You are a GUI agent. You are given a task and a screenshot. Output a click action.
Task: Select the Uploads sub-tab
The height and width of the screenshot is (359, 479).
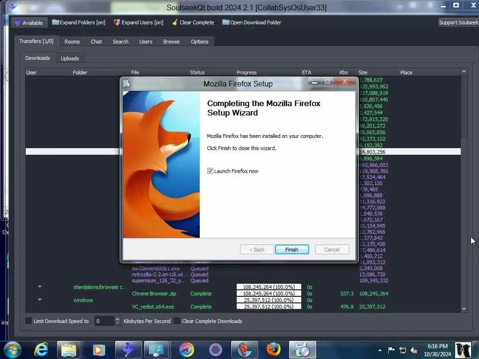(70, 58)
